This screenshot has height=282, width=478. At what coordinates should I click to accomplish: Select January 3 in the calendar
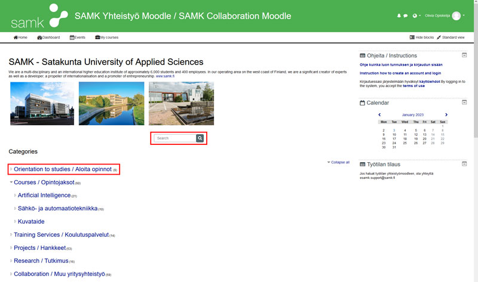point(394,131)
